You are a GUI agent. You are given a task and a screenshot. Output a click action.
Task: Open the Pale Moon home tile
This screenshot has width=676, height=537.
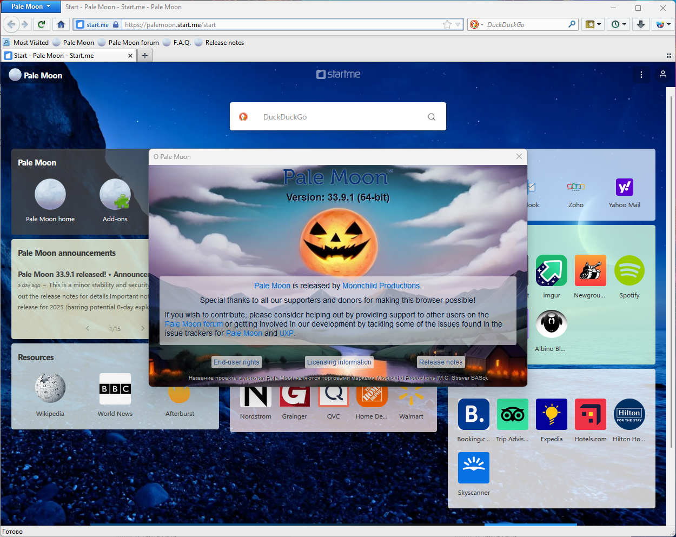pos(50,201)
